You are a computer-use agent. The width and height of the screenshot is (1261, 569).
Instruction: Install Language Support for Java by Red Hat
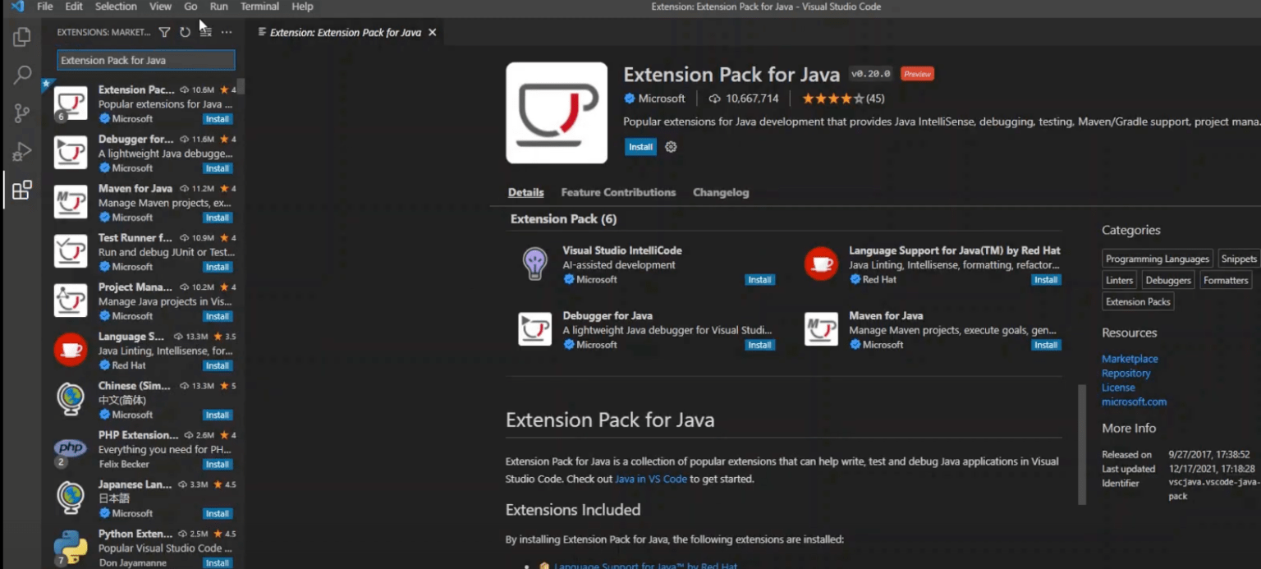tap(1046, 280)
